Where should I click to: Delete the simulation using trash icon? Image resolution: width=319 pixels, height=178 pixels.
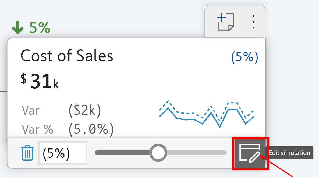click(x=27, y=153)
